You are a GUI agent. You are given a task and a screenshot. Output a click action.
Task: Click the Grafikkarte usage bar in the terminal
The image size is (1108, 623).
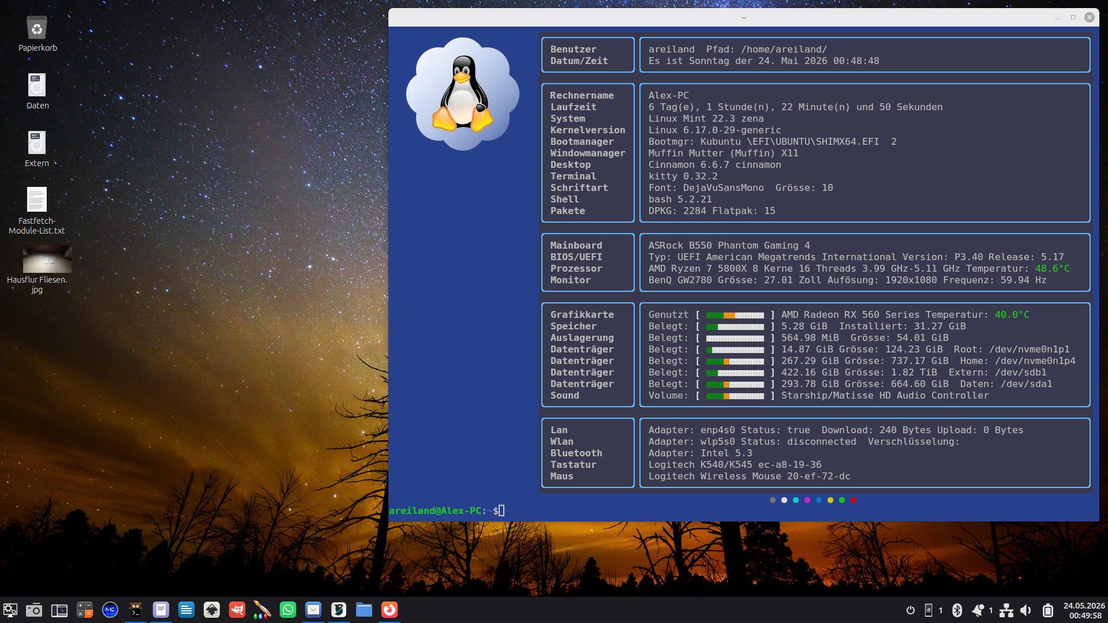(x=735, y=316)
